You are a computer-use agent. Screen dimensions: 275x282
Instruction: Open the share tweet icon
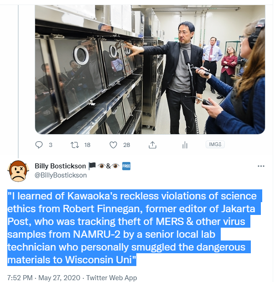point(153,145)
